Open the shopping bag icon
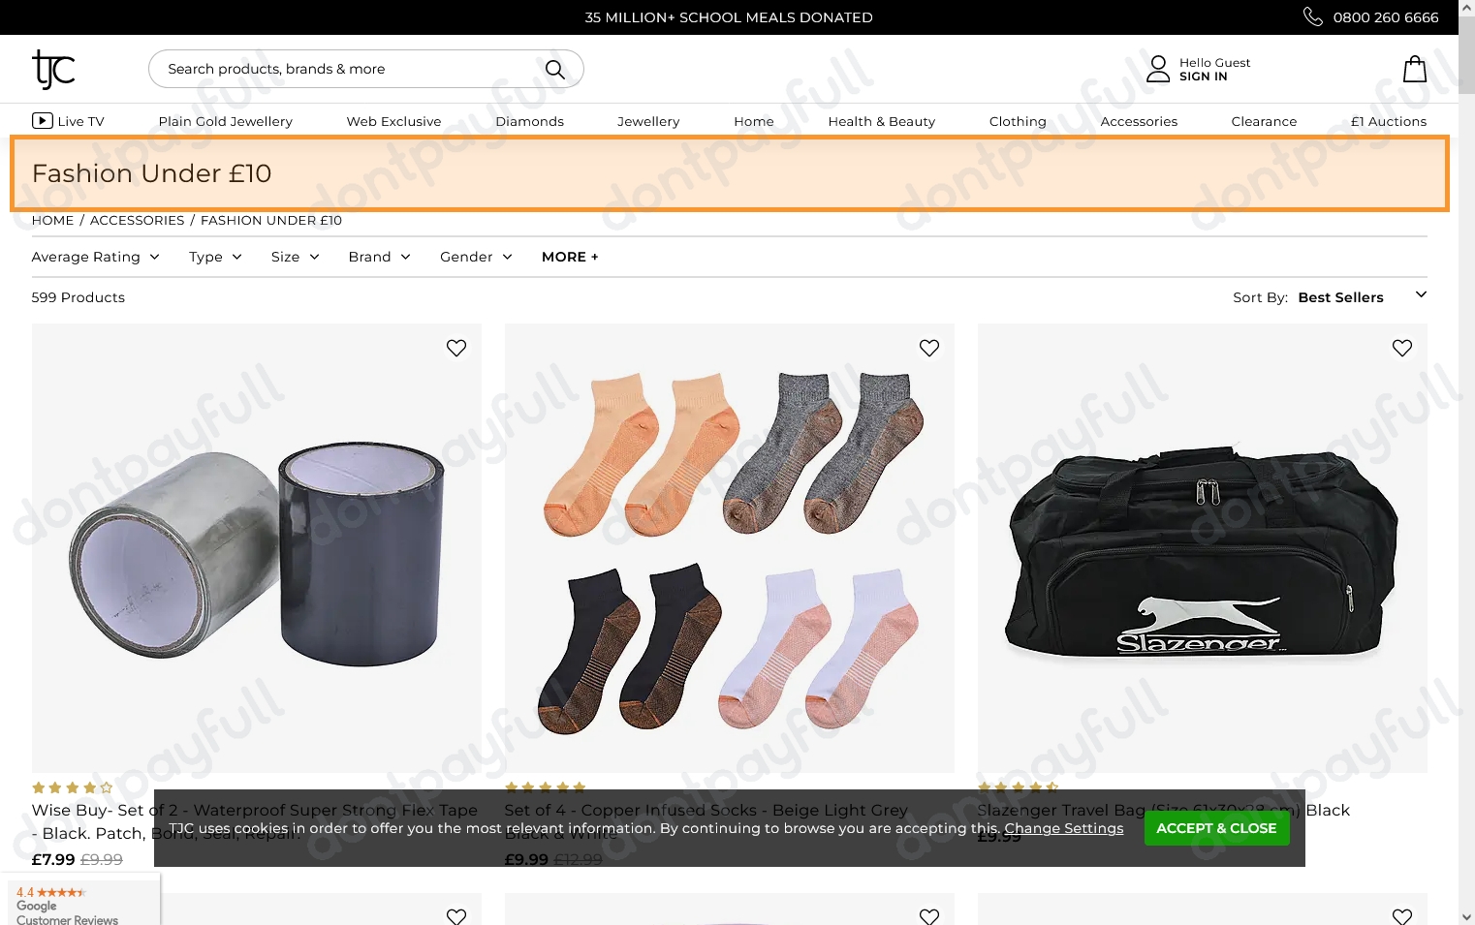The height and width of the screenshot is (925, 1475). 1415,69
